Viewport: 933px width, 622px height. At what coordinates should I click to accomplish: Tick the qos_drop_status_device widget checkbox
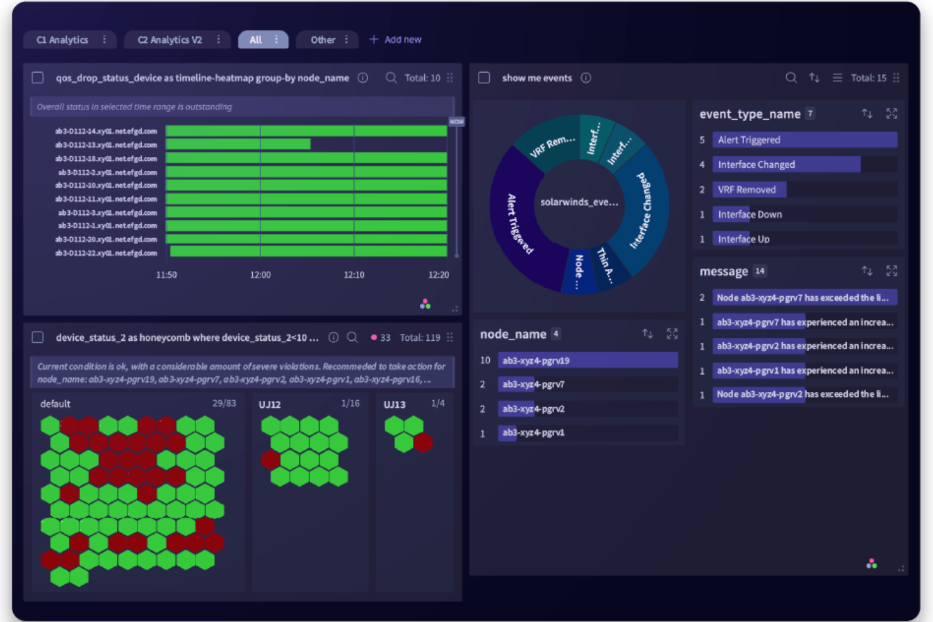pos(38,78)
